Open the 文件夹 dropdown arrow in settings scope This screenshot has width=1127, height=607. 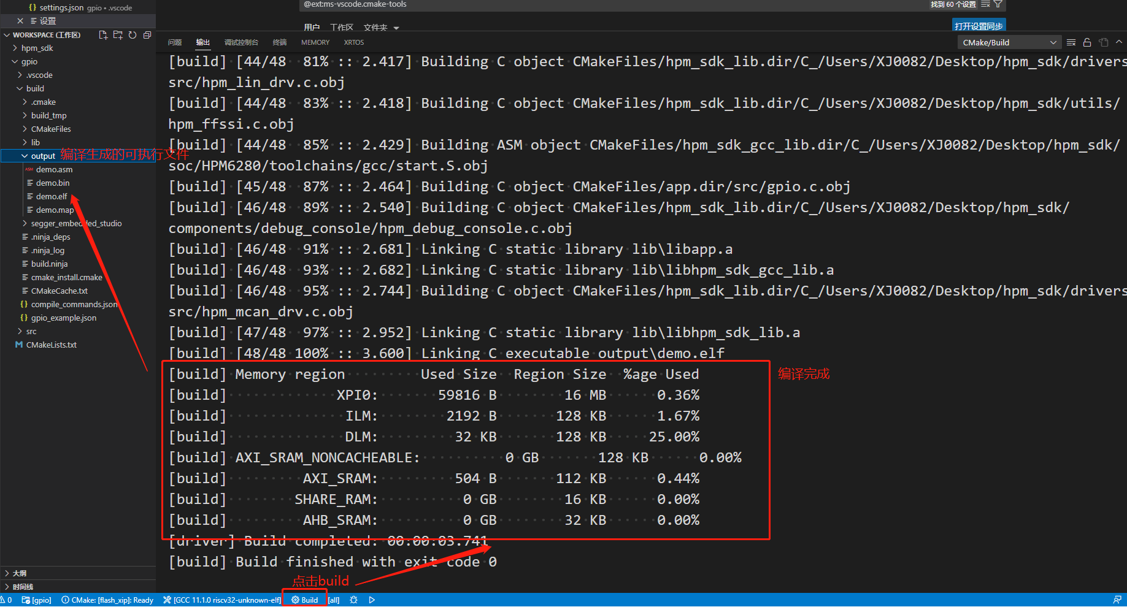[x=396, y=28]
